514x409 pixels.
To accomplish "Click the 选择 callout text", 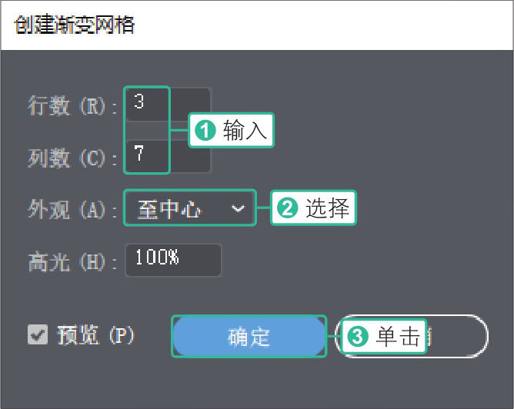I will tap(327, 208).
